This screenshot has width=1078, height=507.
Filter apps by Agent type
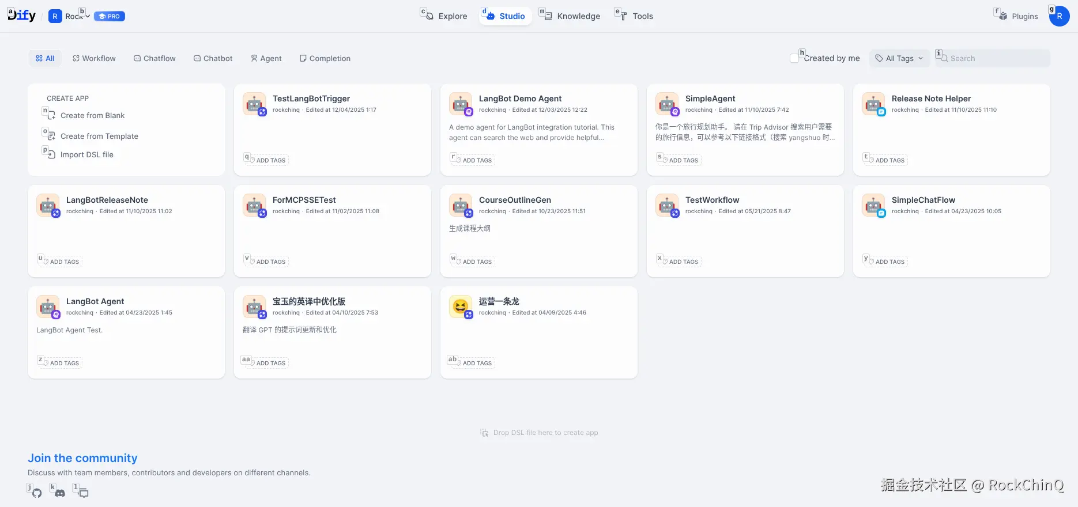pyautogui.click(x=266, y=58)
